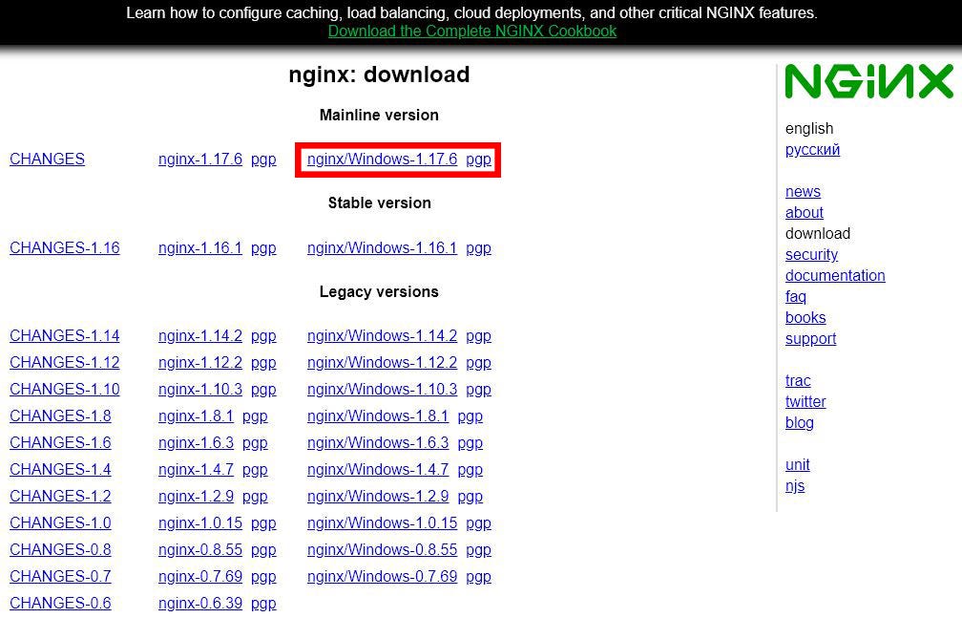Open CHANGES-1.12 link
This screenshot has height=618, width=962.
tap(65, 362)
